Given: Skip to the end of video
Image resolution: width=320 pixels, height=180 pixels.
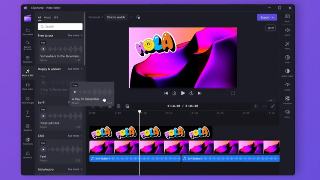Looking at the screenshot, I should pyautogui.click(x=200, y=93).
